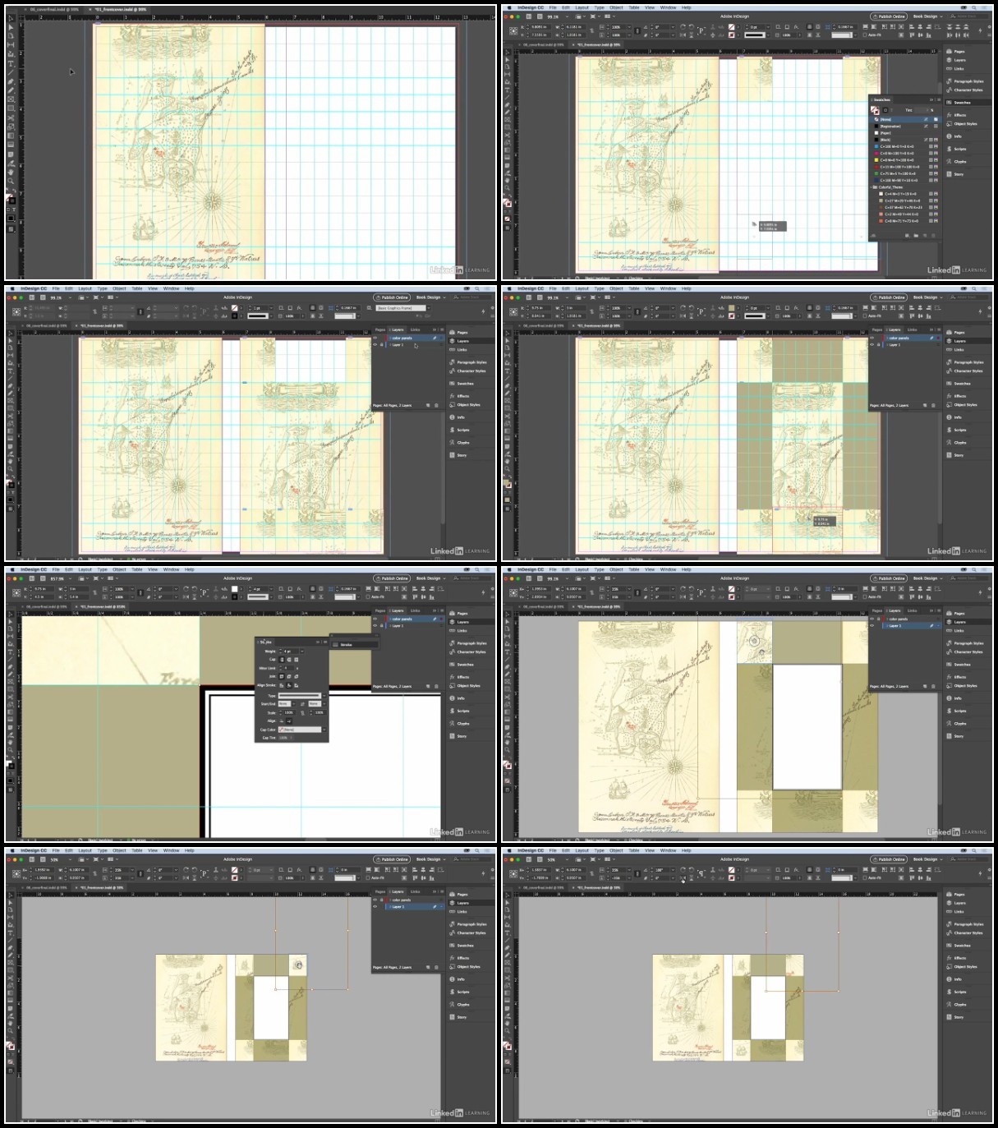Open Book Design workspace switcher in Swatches-panel screenshot
The width and height of the screenshot is (998, 1128).
927,16
